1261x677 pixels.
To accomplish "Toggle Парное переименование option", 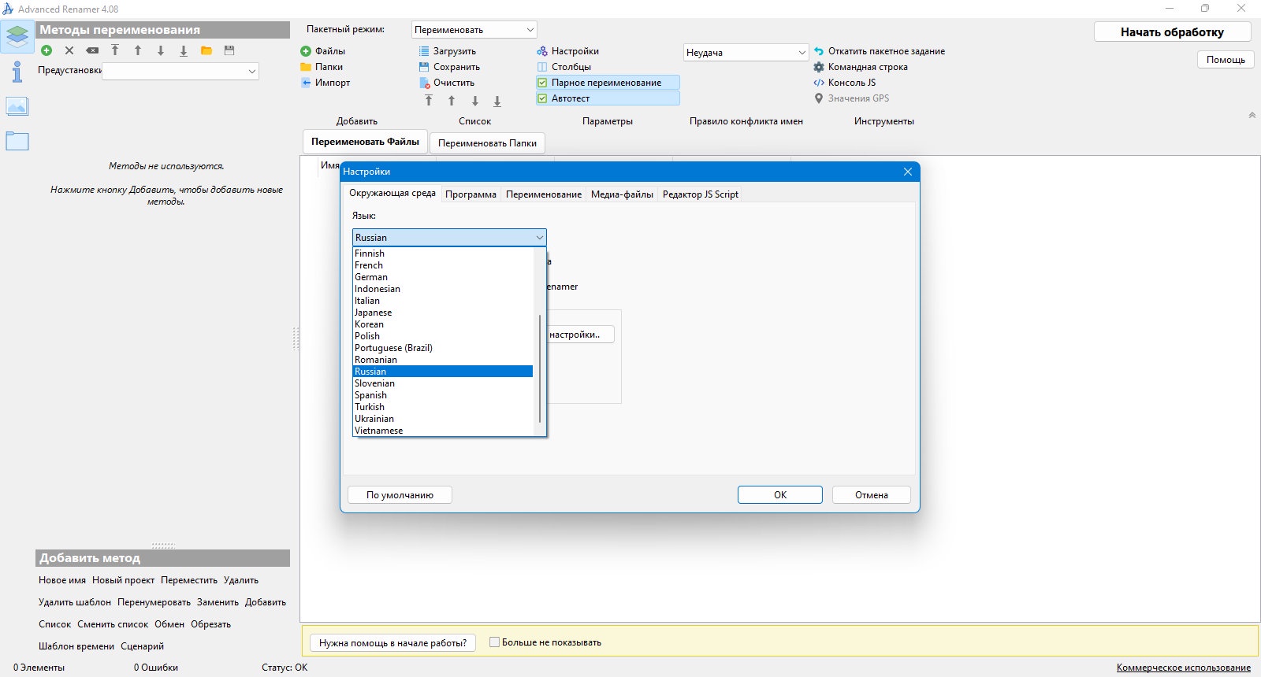I will [x=608, y=83].
